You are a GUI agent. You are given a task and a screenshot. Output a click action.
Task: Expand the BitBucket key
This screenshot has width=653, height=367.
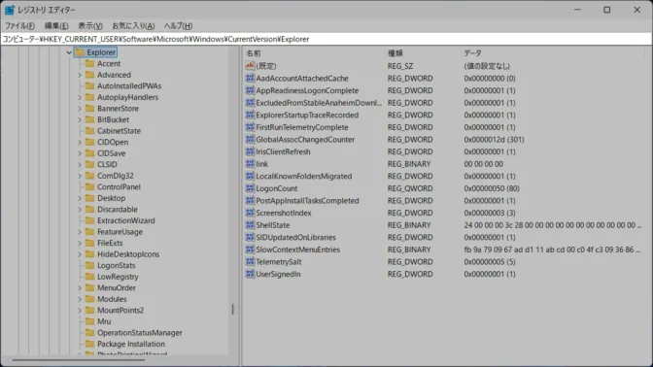tap(80, 119)
